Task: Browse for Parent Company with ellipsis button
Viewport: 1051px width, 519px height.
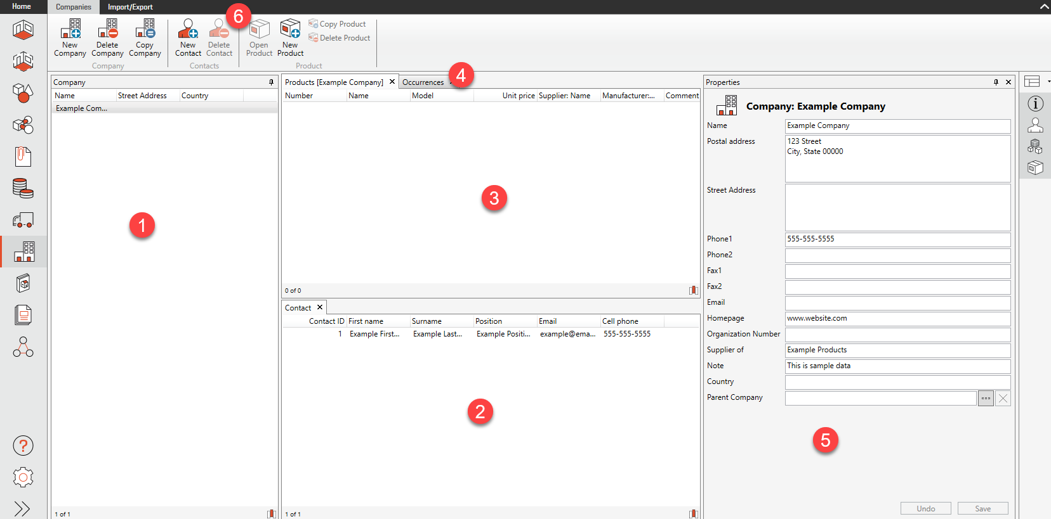Action: 986,399
